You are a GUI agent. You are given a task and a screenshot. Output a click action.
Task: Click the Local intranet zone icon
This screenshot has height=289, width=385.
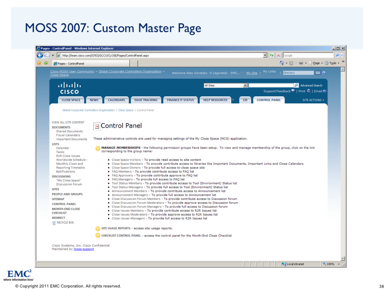(284, 264)
